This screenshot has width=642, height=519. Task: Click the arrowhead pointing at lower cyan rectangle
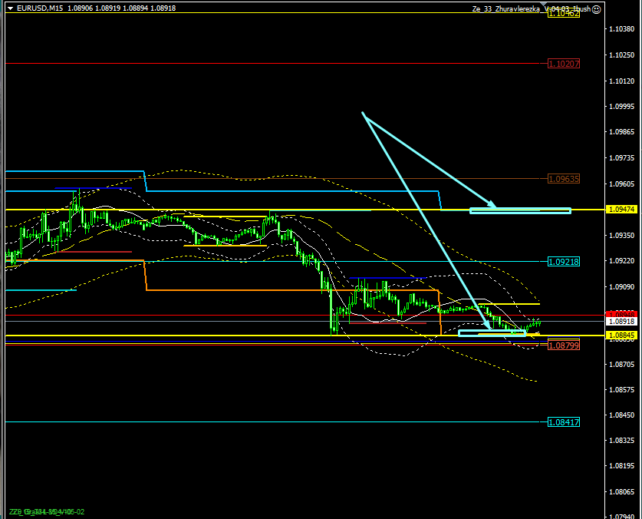[x=489, y=326]
